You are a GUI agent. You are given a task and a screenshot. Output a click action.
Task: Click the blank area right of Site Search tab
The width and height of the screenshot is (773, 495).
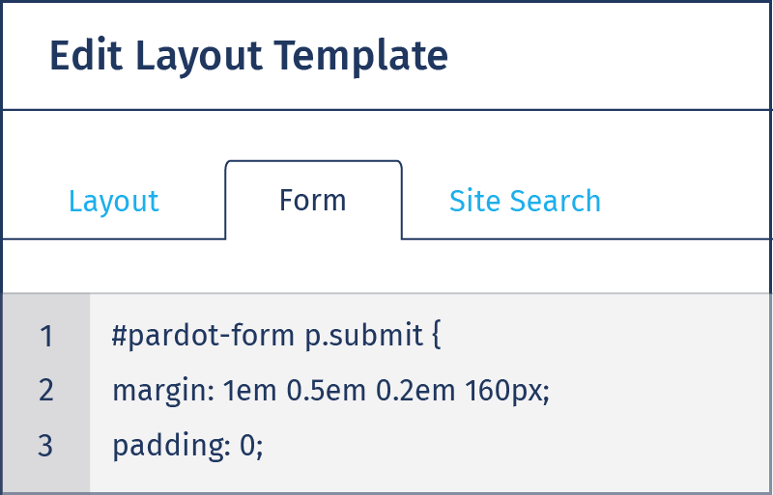(685, 201)
